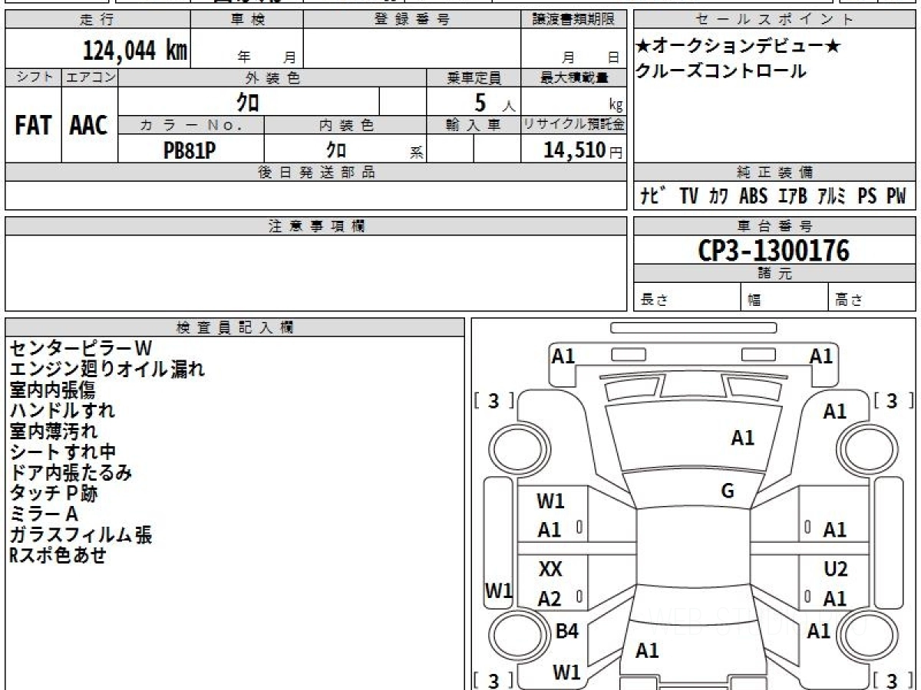
Task: Click the ナビ equipment code
Action: pos(655,196)
